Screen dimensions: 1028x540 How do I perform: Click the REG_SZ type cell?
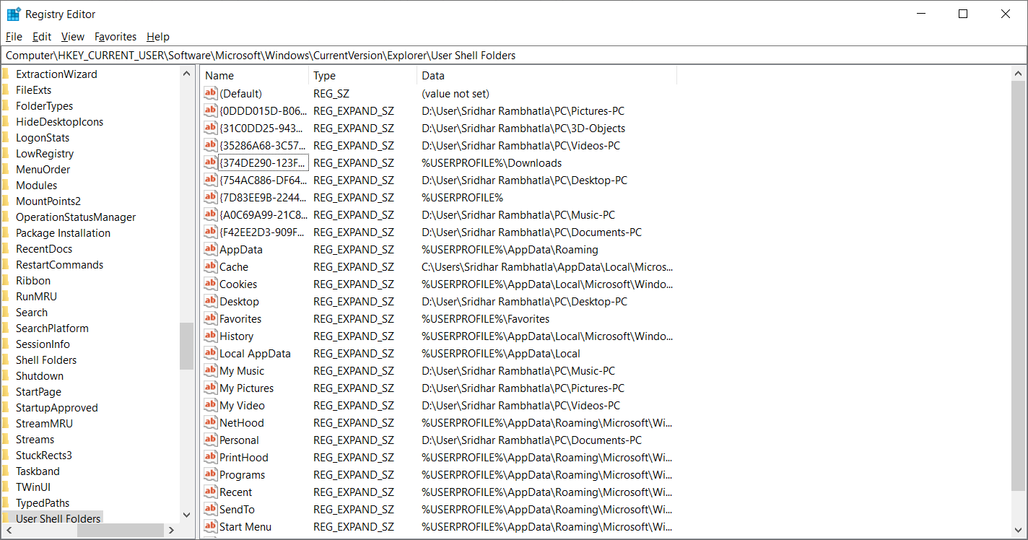(331, 93)
